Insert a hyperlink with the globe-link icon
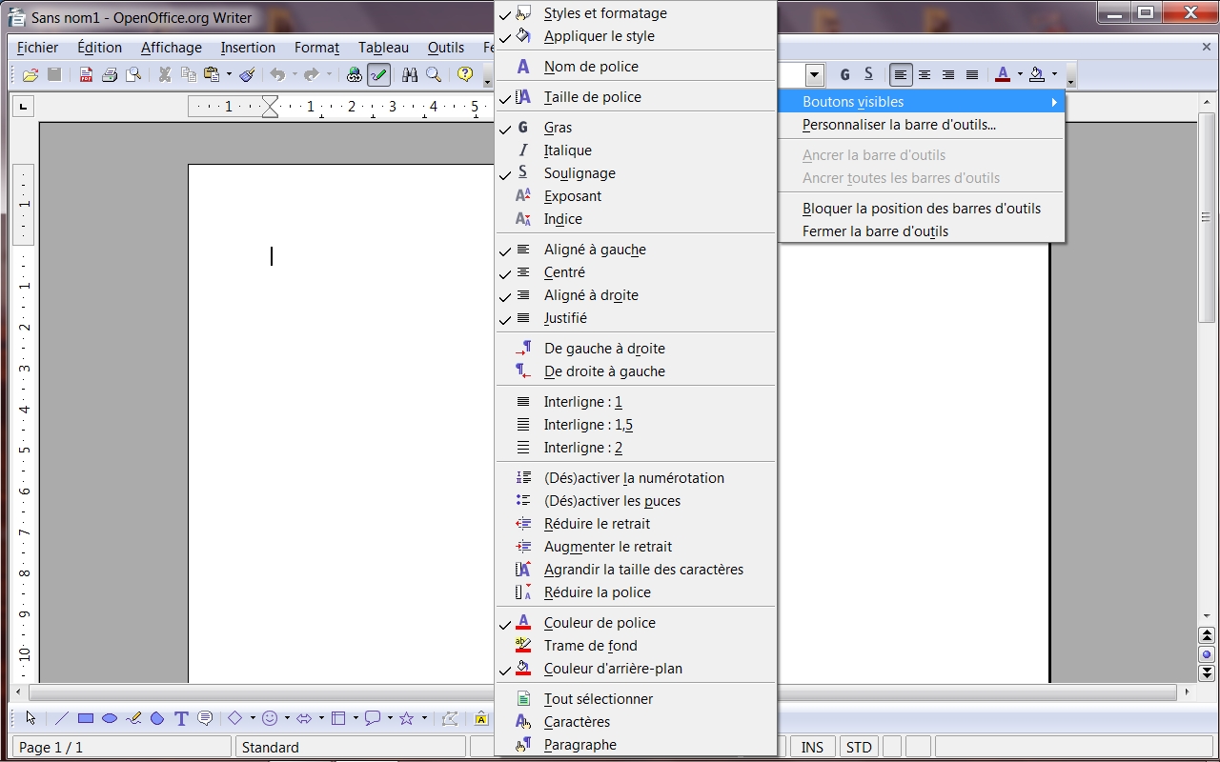The height and width of the screenshot is (762, 1220). coord(355,74)
